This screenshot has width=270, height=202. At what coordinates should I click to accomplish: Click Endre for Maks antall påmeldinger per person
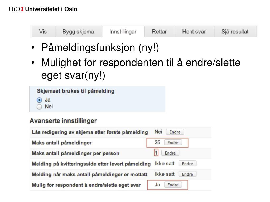pyautogui.click(x=170, y=153)
